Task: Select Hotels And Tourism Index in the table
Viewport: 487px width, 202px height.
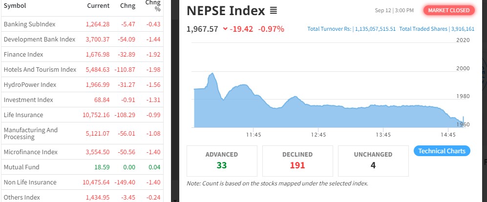Action: coord(40,69)
